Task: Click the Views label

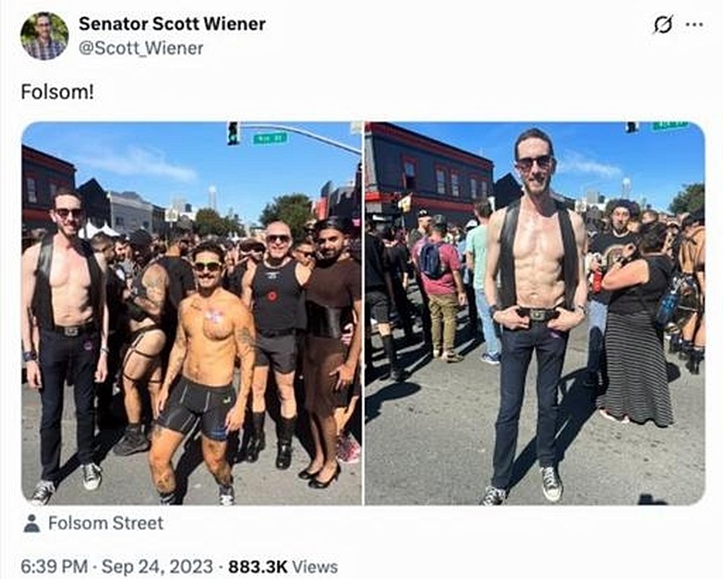Action: point(315,567)
